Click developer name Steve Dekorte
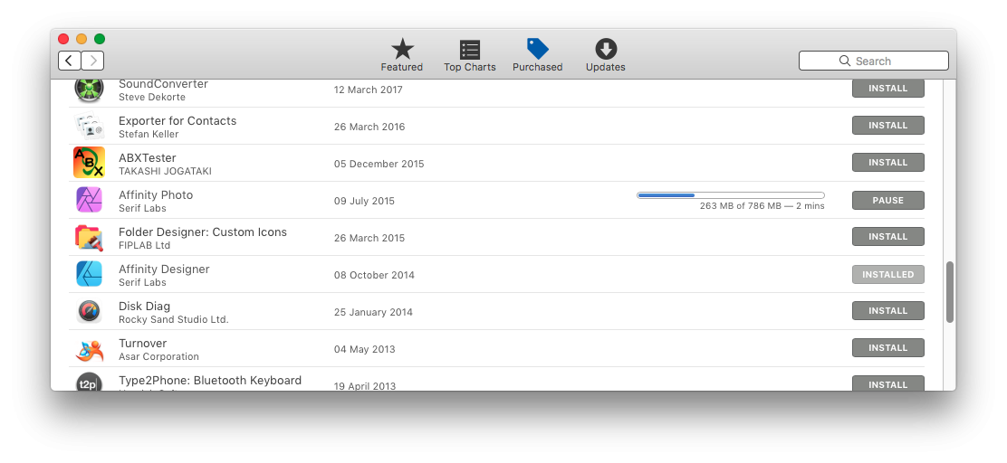This screenshot has height=463, width=1007. tap(152, 98)
